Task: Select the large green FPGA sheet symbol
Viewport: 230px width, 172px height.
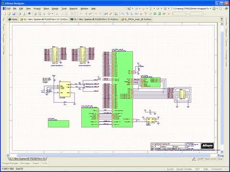Action: click(122, 89)
